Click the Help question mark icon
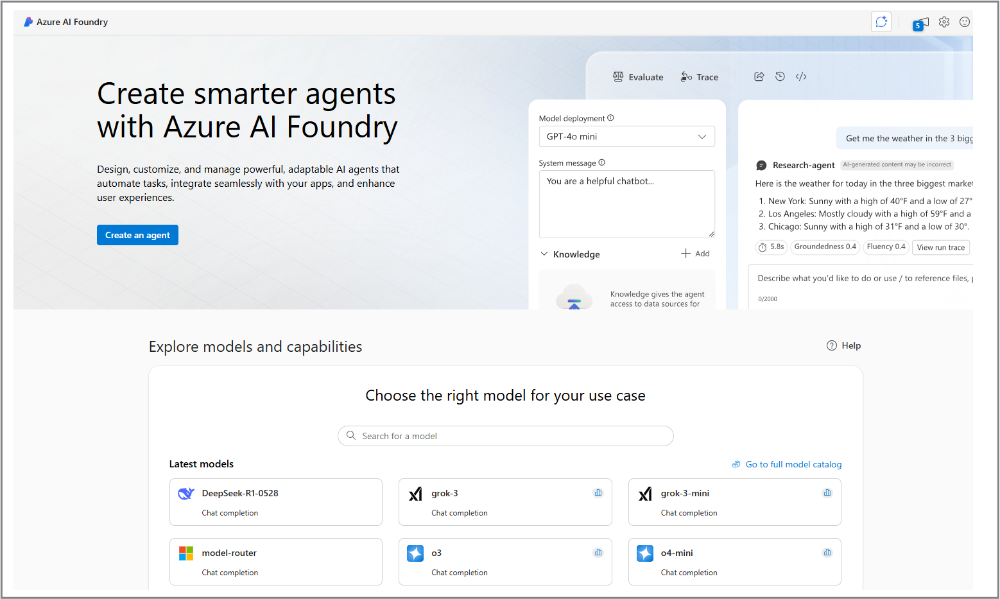 click(x=832, y=345)
